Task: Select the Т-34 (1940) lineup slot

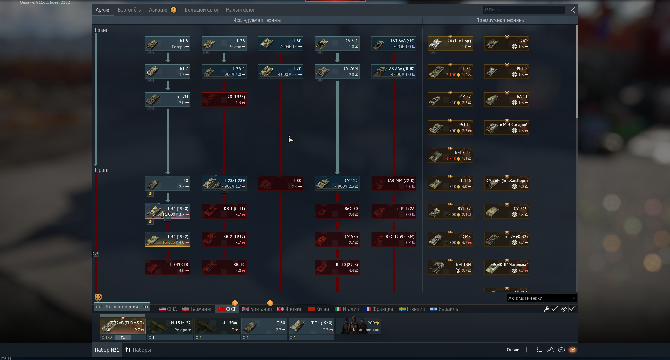Action: click(311, 326)
